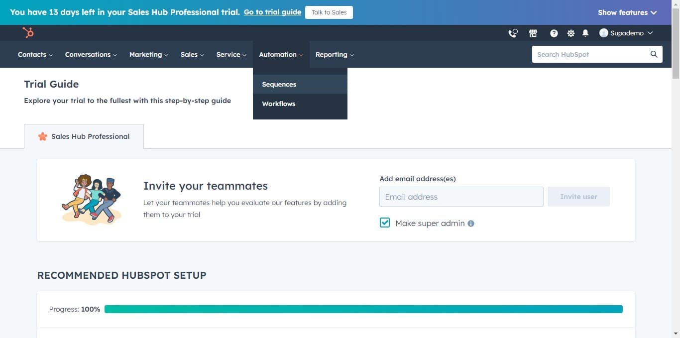680x338 pixels.
Task: Open the Marketplace storefront icon
Action: [x=533, y=33]
